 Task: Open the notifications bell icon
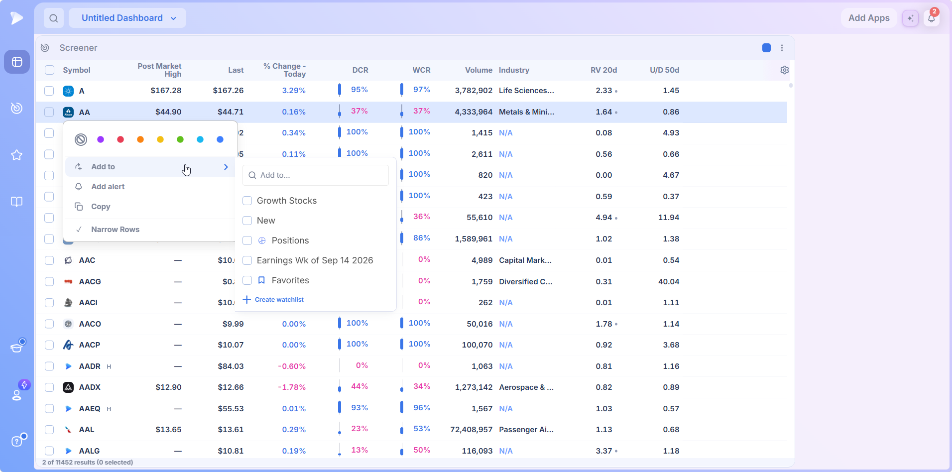(x=932, y=18)
